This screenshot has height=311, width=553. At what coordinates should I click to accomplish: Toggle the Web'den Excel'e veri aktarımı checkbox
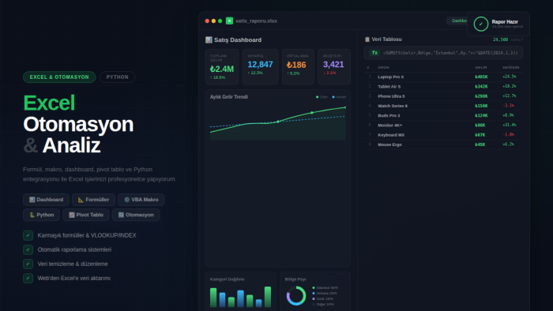[x=28, y=279]
